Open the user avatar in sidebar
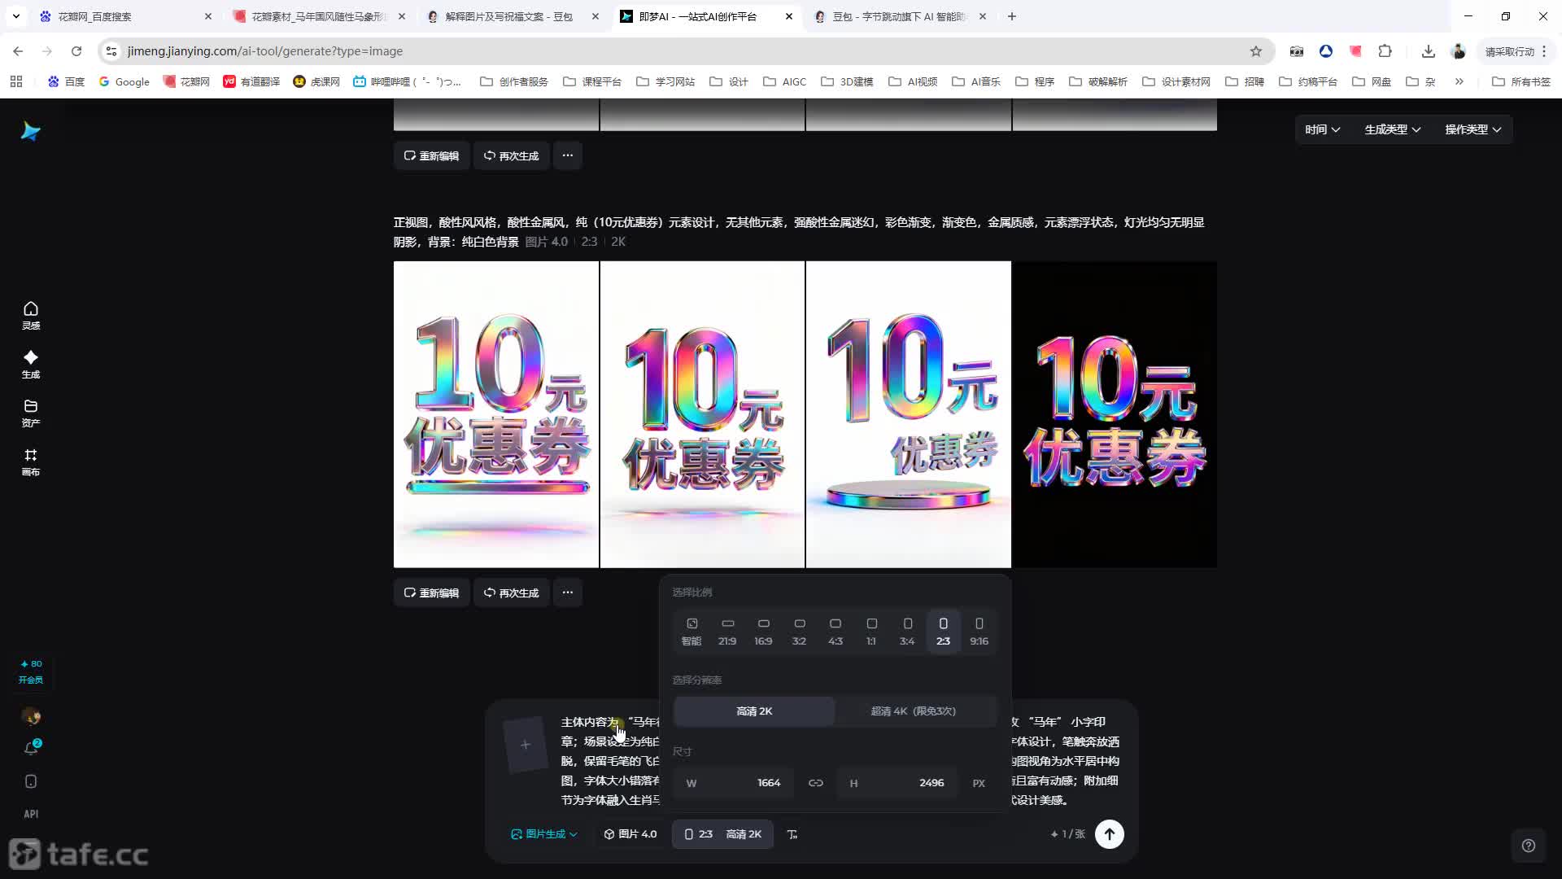1562x879 pixels. coord(31,716)
